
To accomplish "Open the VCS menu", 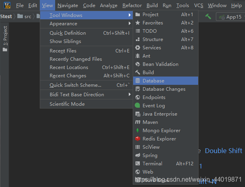I will (x=199, y=6).
